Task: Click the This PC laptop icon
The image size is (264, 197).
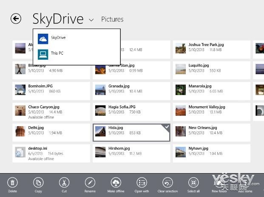Action: [43, 54]
